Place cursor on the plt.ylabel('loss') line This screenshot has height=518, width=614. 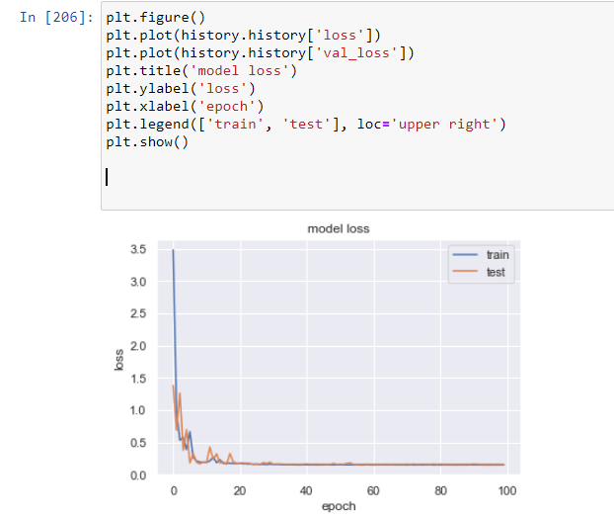click(x=185, y=88)
